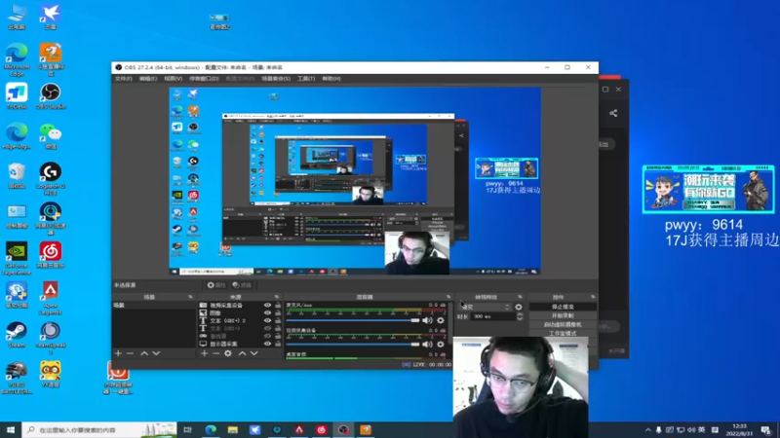Open source 属性 (properties) button
The width and height of the screenshot is (780, 438).
(216, 285)
